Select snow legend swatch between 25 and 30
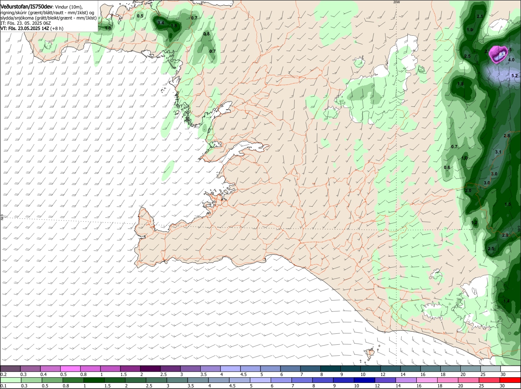521x389 pixels. pos(491,368)
